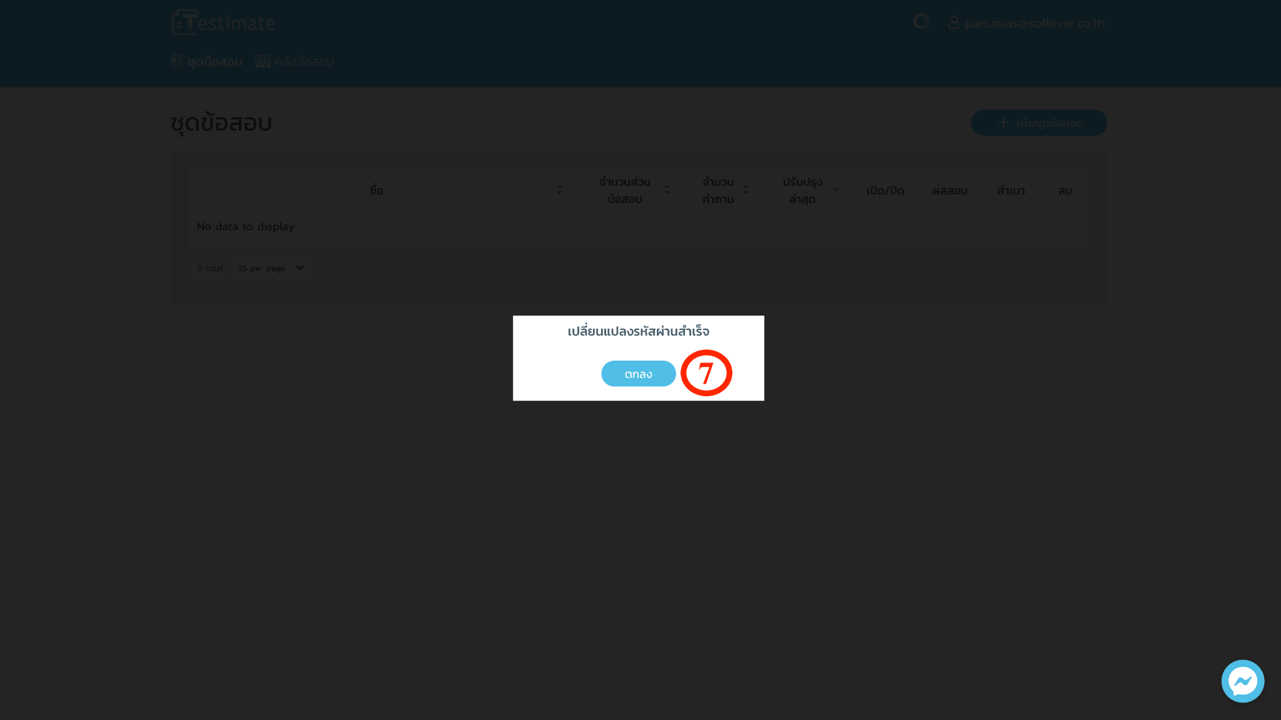Sort by ปรับปรุงล่าสุด column chevron
The image size is (1281, 720).
[x=836, y=190]
